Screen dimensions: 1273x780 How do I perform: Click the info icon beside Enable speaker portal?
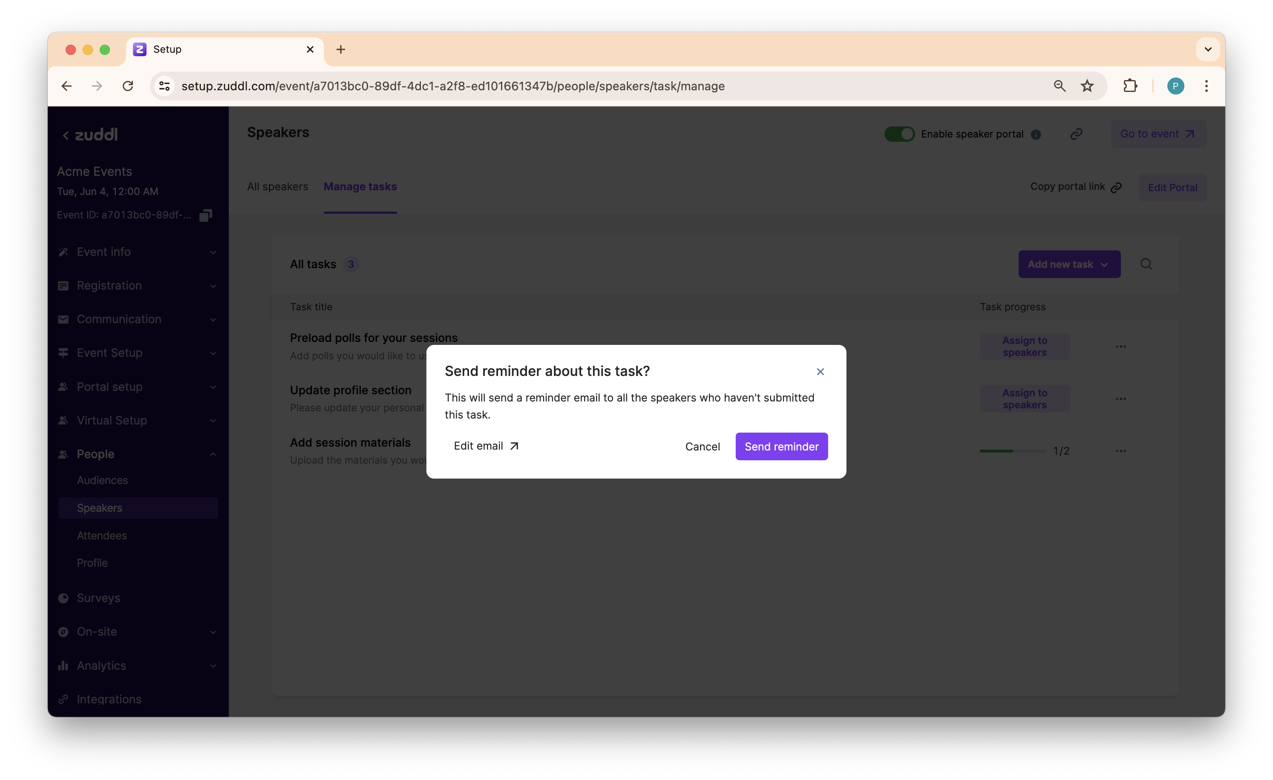[x=1035, y=135]
